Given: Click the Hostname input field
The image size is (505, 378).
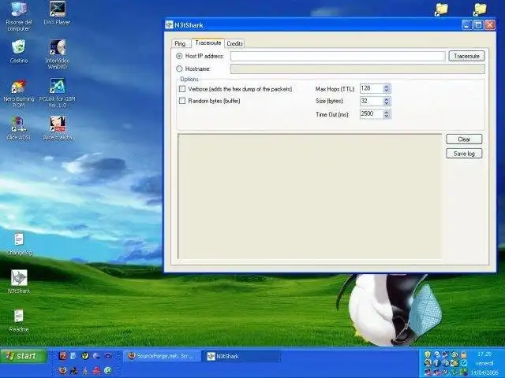Looking at the screenshot, I should point(357,69).
